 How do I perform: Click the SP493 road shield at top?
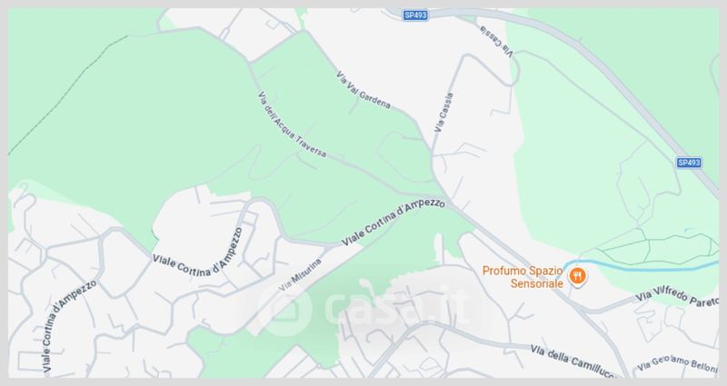click(x=415, y=15)
